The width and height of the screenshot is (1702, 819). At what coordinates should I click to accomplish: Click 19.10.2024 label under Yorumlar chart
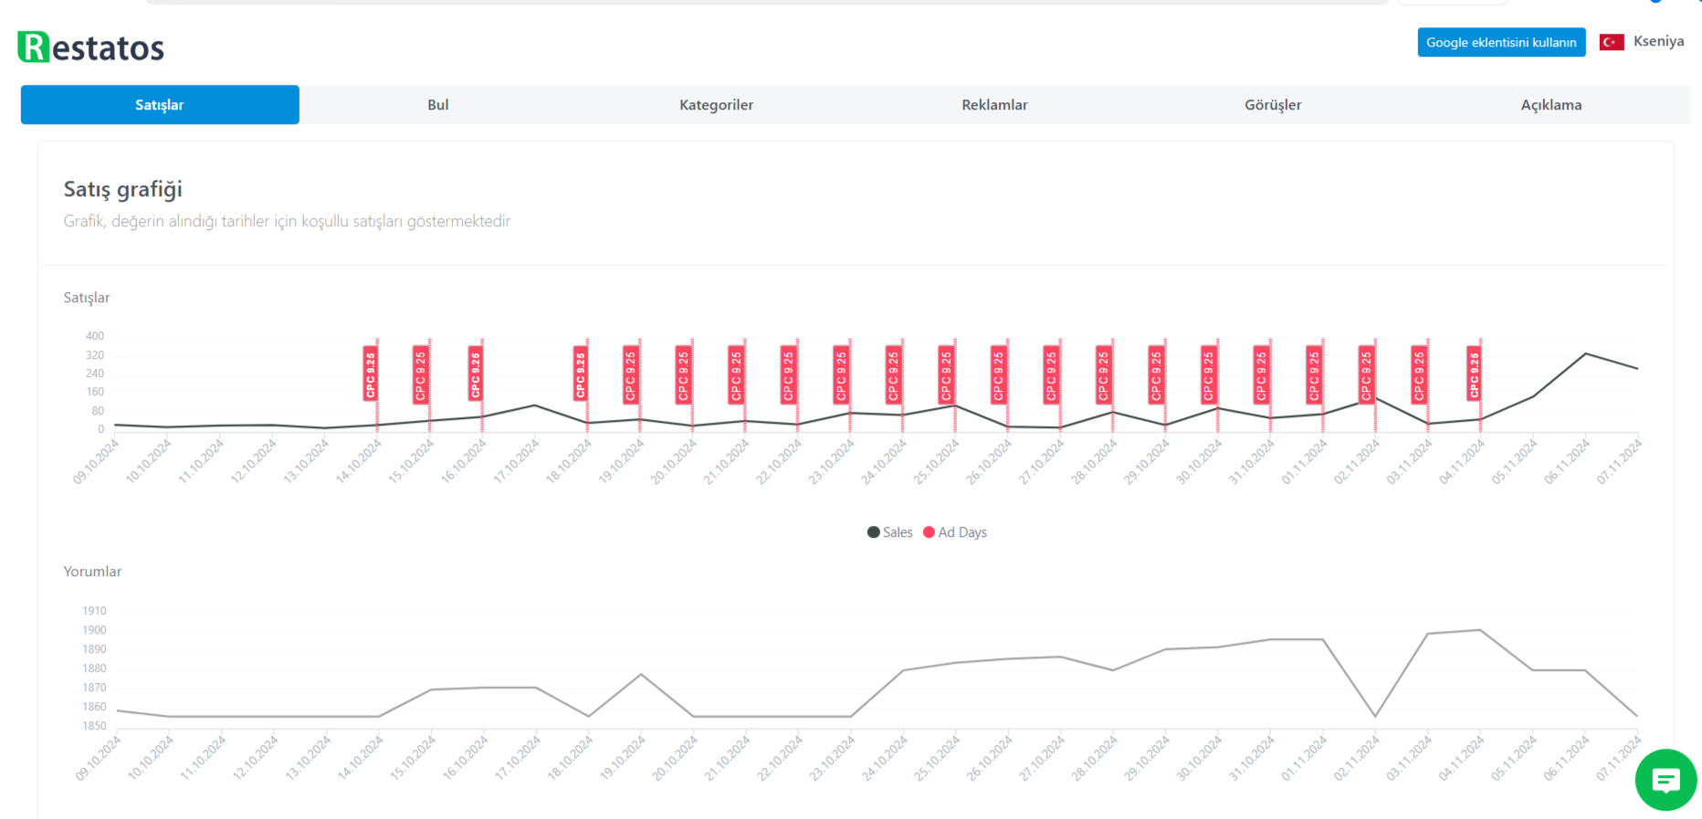coord(623,758)
